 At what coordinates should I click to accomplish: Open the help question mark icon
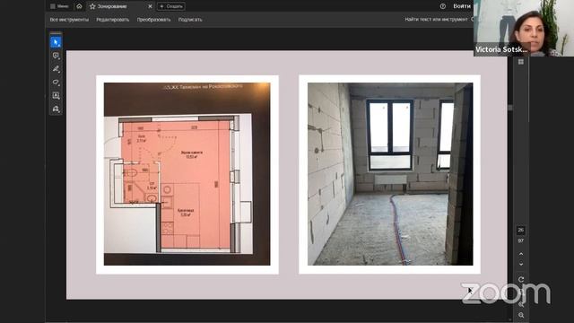442,6
